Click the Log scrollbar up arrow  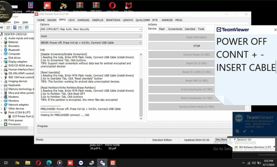141,55
